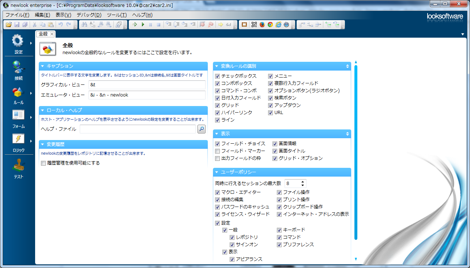Click the yellow arrow next-statement icon
The height and width of the screenshot is (268, 470).
[x=221, y=24]
